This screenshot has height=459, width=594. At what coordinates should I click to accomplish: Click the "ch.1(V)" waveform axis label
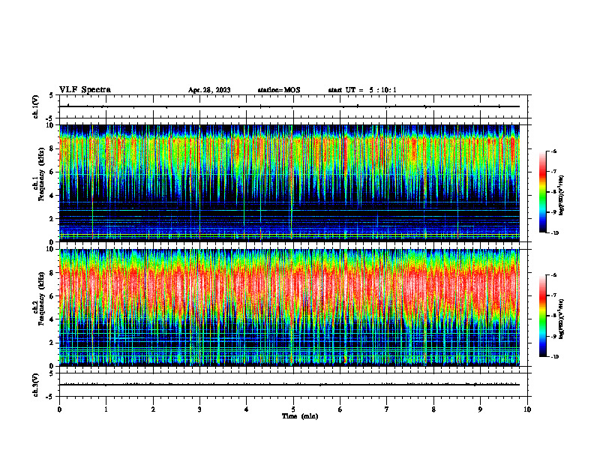[36, 106]
